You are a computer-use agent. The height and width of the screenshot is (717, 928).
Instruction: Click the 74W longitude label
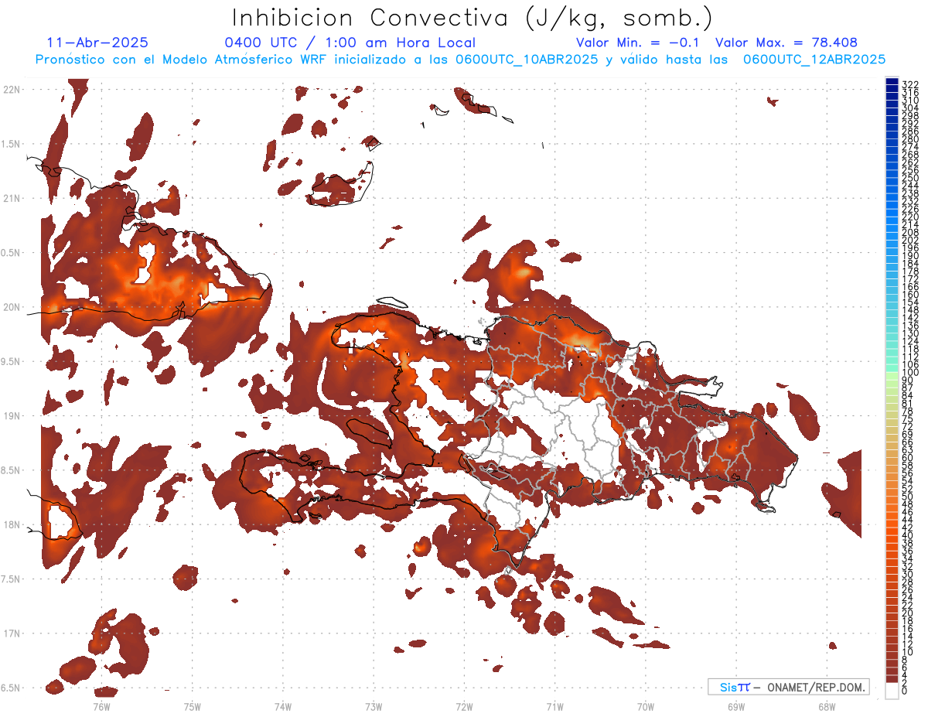282,706
